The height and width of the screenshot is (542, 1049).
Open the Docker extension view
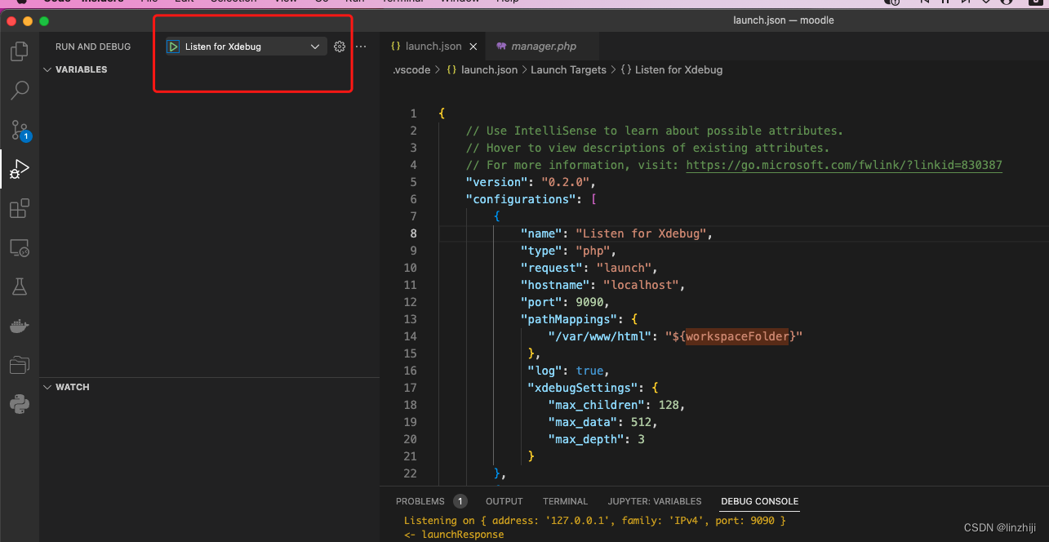point(19,326)
